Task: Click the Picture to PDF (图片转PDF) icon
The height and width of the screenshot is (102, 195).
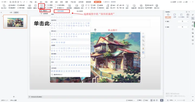Action: [x=141, y=6]
